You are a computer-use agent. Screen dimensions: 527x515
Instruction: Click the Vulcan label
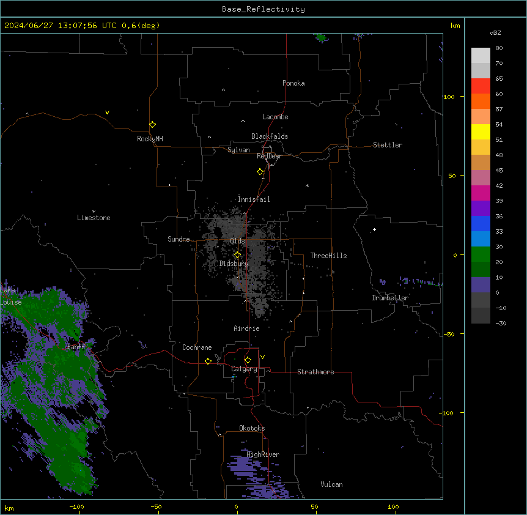[331, 484]
